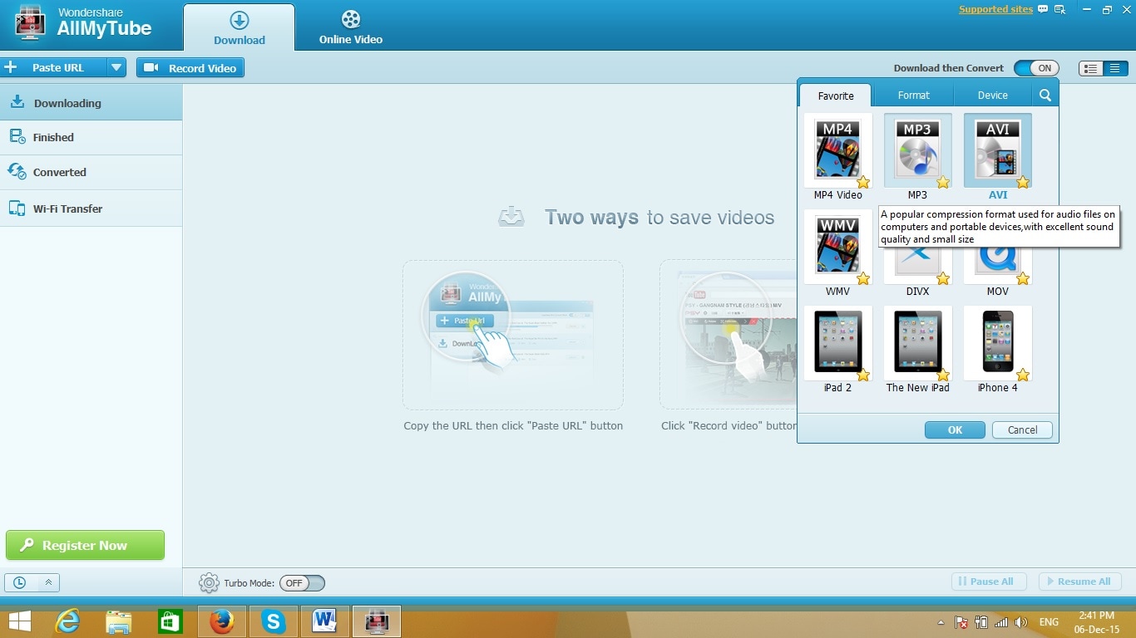Image resolution: width=1136 pixels, height=638 pixels.
Task: Open the volume control in system tray
Action: 1021,622
